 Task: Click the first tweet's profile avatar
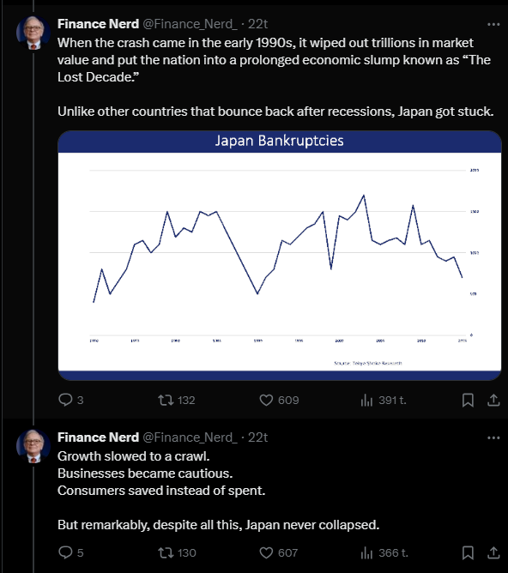[x=33, y=33]
